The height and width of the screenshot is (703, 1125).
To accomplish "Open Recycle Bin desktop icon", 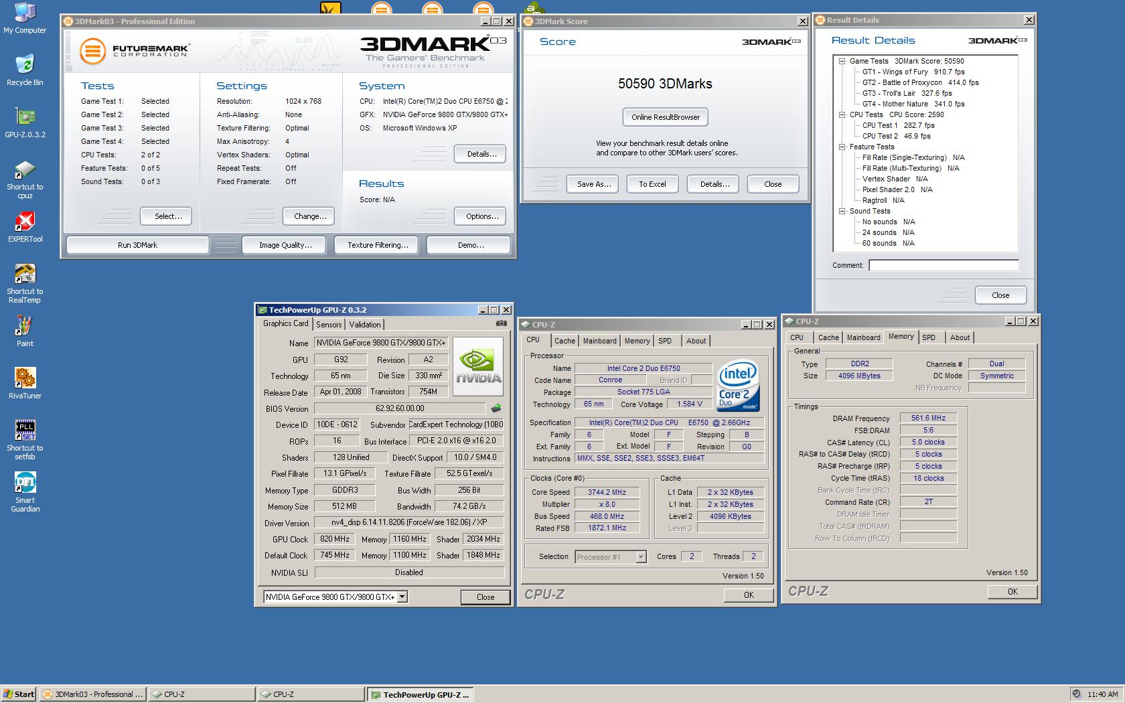I will 25,70.
